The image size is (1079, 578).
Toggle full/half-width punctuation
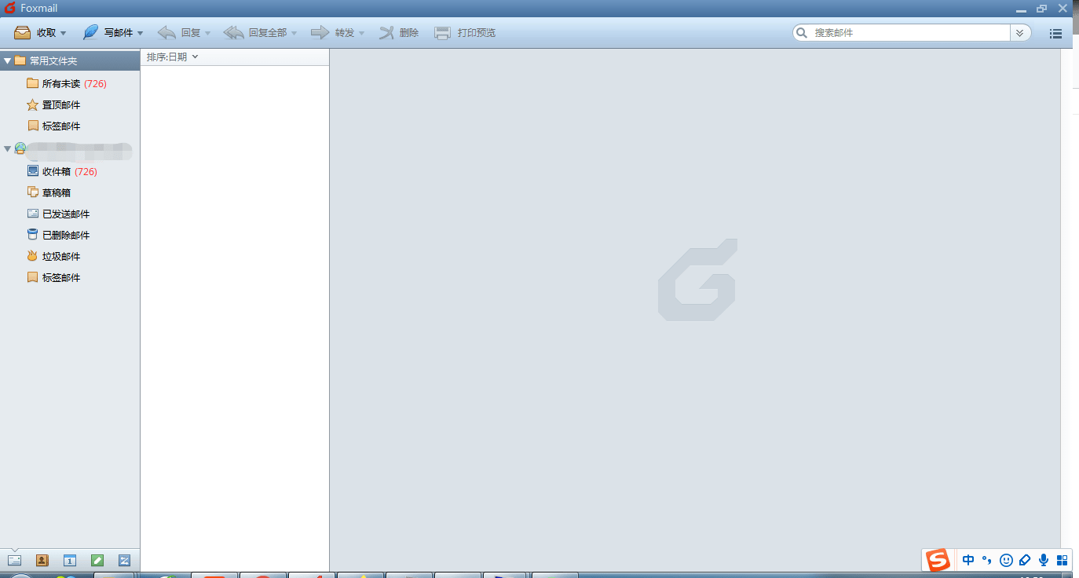[987, 560]
